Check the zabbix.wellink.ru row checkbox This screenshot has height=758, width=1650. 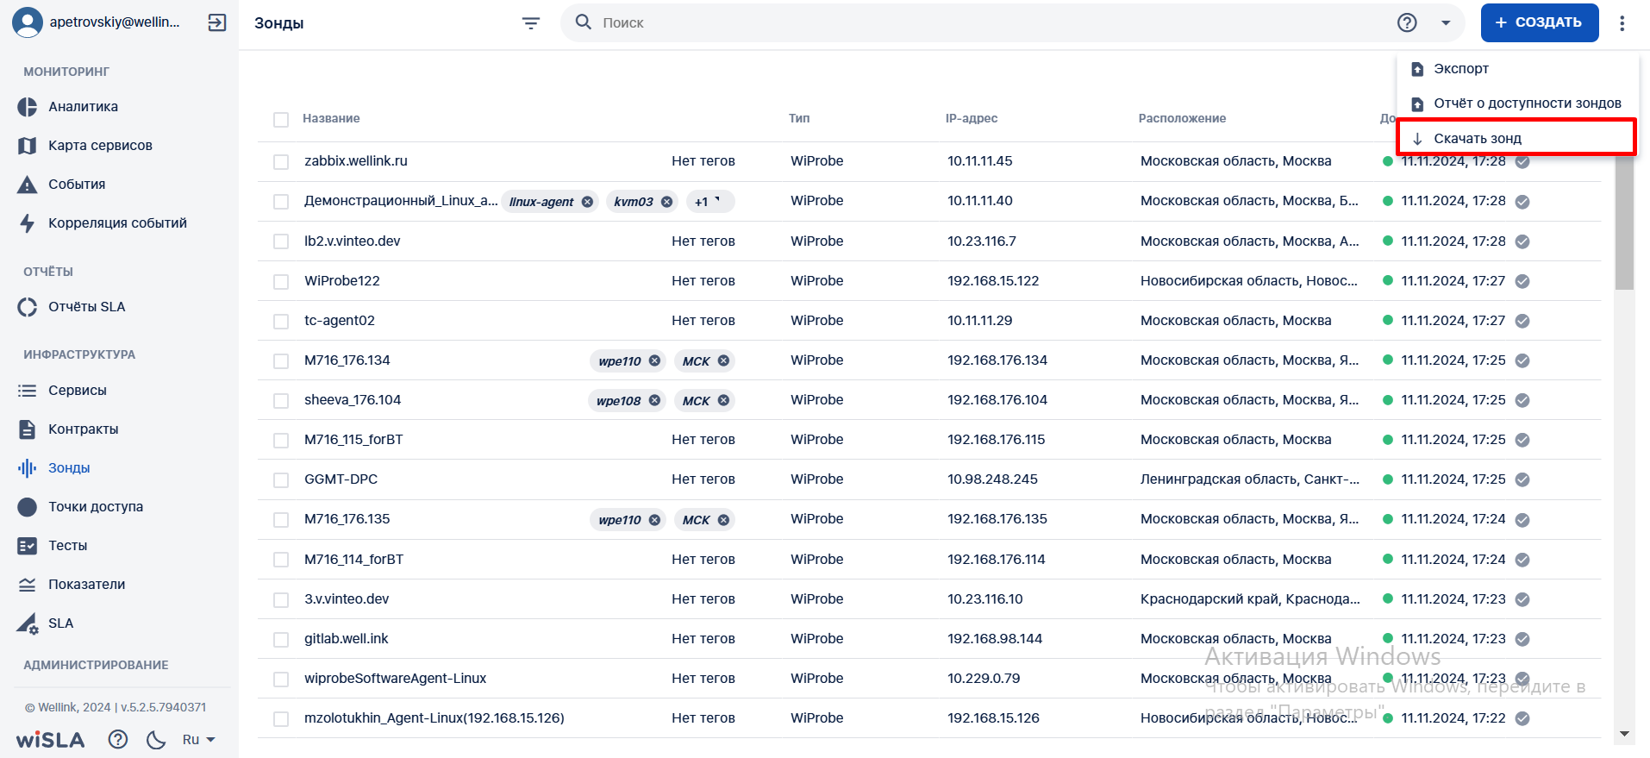(x=281, y=162)
